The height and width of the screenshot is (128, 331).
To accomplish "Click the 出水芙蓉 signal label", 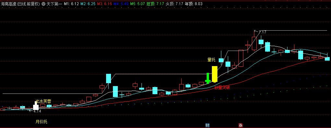I will tap(43, 101).
